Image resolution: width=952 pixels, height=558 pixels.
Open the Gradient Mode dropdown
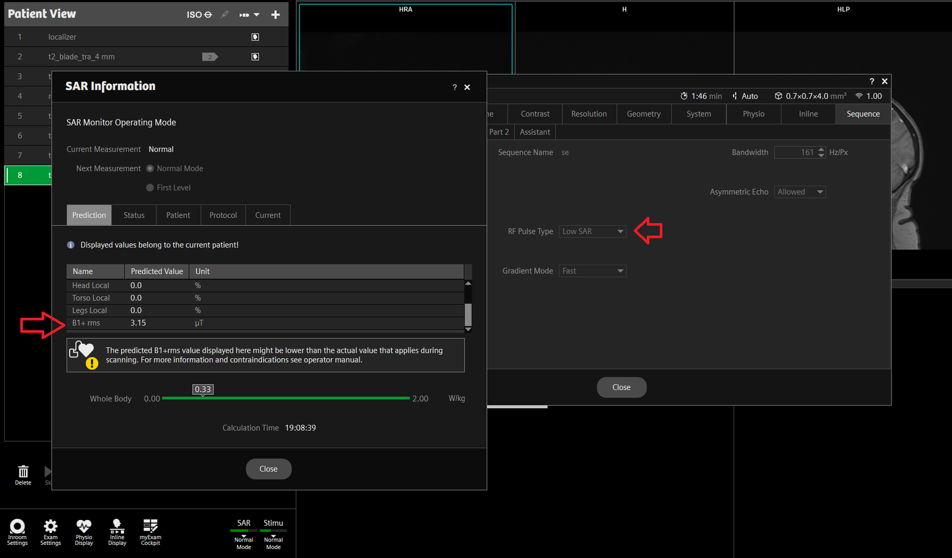click(593, 271)
